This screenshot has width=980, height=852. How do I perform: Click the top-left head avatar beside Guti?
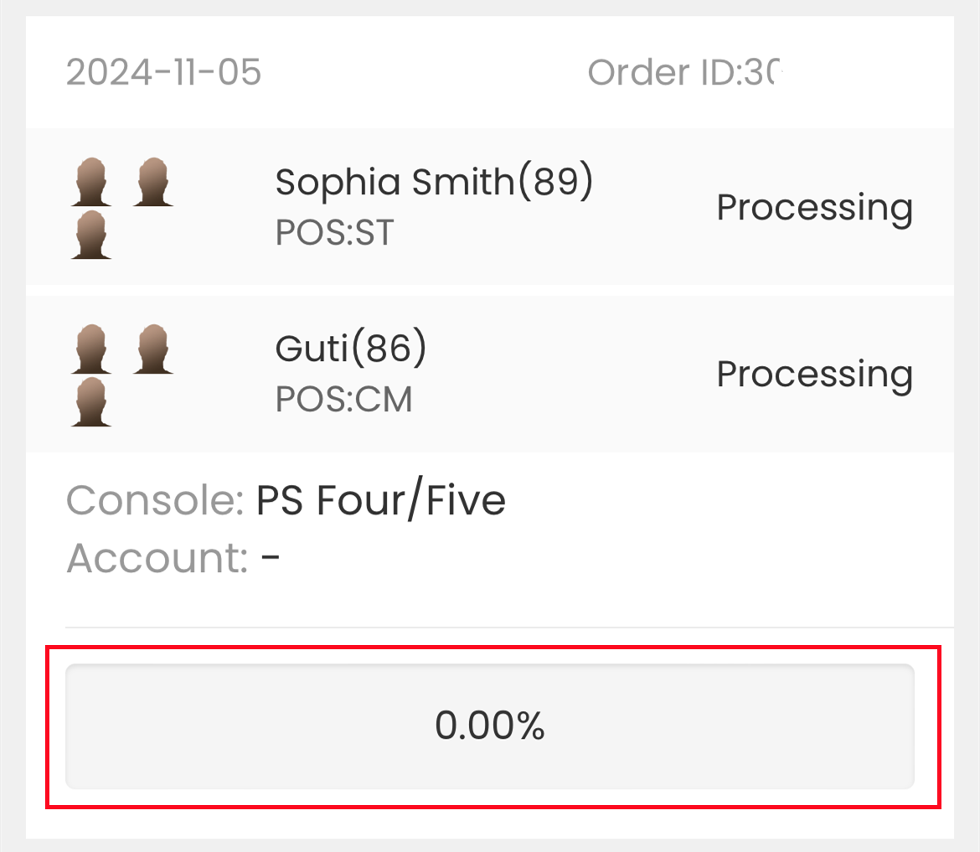tap(91, 350)
